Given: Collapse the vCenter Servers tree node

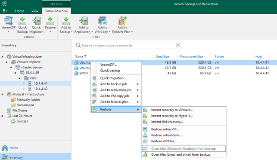Looking at the screenshot, I should click(x=11, y=68).
